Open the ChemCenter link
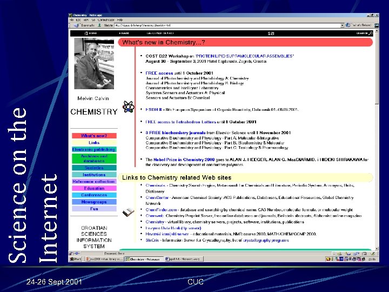Screen dimensions: 389x292 point(157,198)
